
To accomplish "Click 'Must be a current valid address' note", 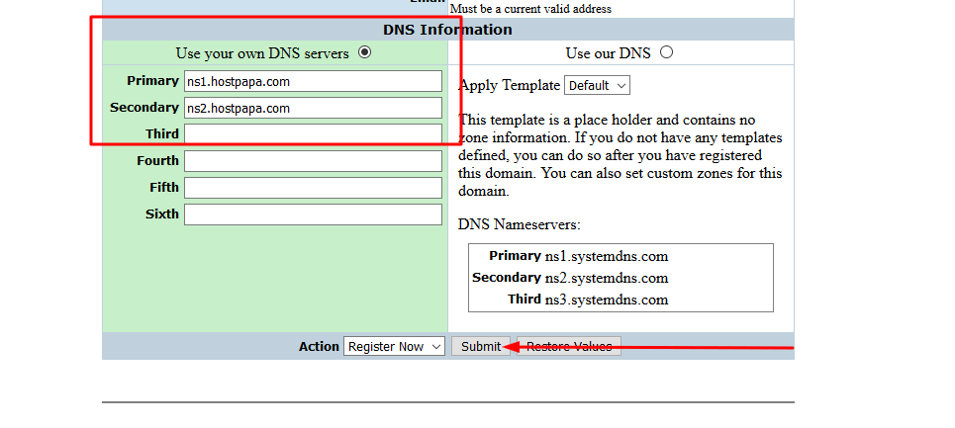I will pos(530,9).
